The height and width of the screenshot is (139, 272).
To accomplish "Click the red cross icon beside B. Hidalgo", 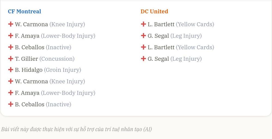I will tap(11, 69).
